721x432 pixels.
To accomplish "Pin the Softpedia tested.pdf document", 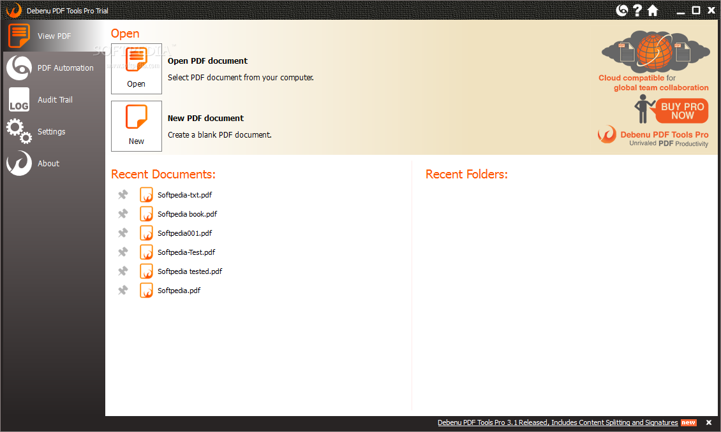I will pos(123,271).
